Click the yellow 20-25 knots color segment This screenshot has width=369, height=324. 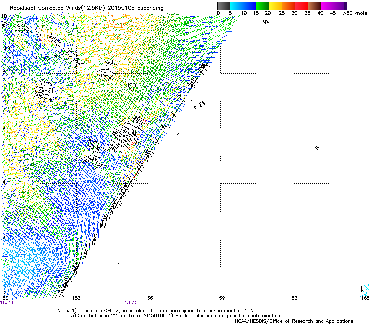275,6
